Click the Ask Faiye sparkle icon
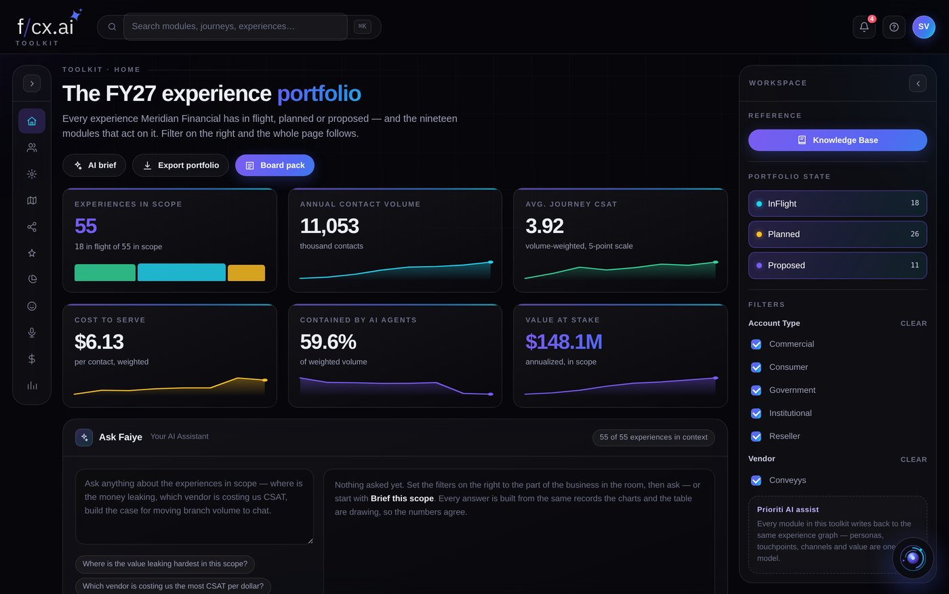This screenshot has height=594, width=949. tap(84, 437)
